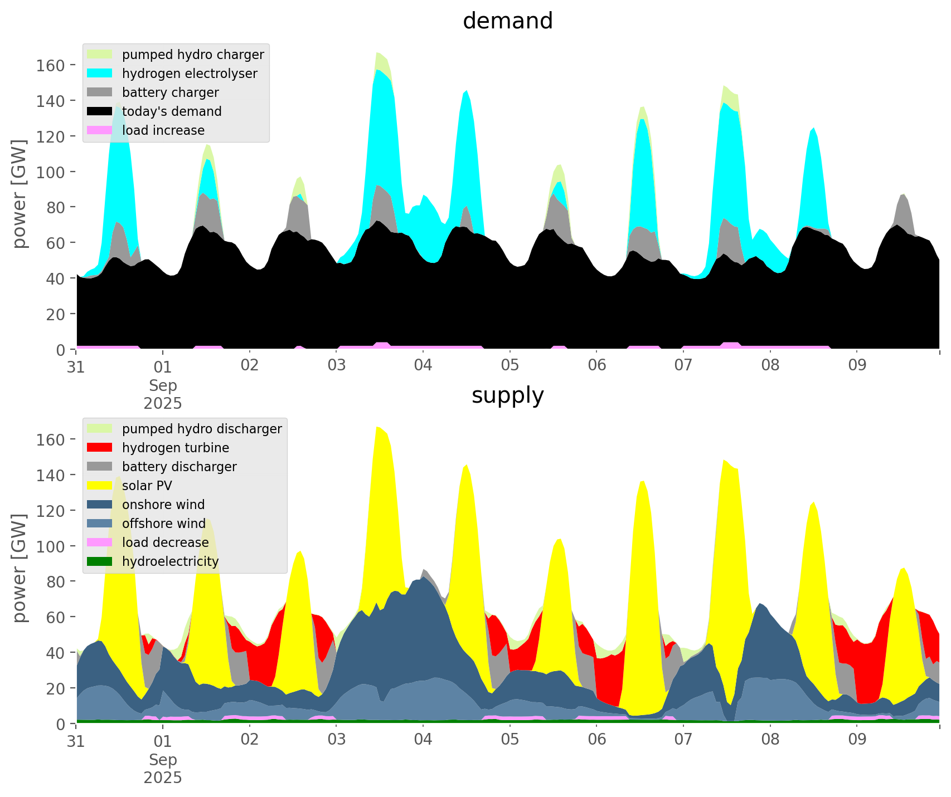Click the 160 tick on demand y-axis
The width and height of the screenshot is (951, 797).
pyautogui.click(x=51, y=65)
